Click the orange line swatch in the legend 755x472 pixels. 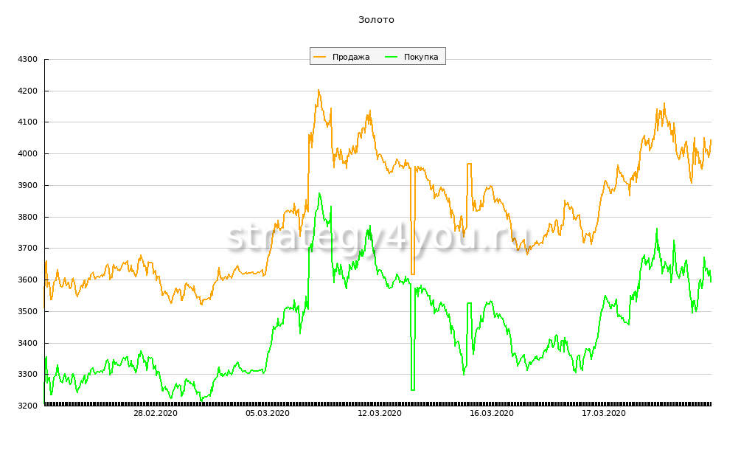coord(320,57)
